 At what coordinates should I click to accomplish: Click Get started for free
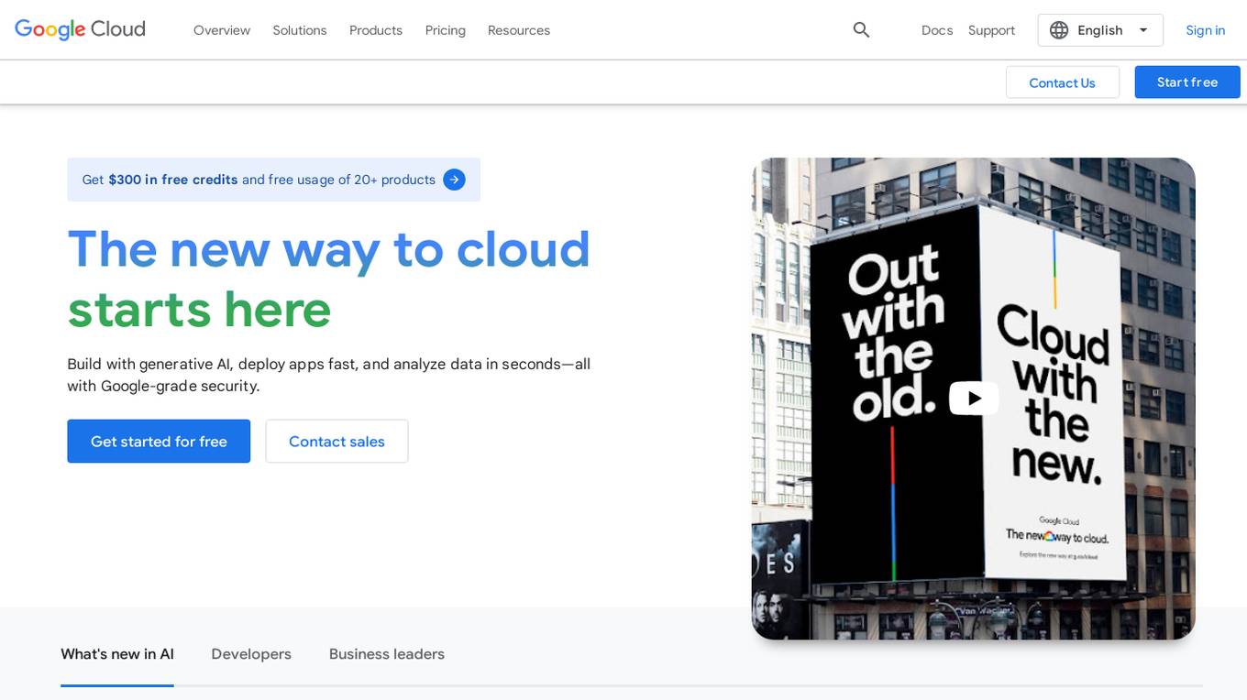159,442
